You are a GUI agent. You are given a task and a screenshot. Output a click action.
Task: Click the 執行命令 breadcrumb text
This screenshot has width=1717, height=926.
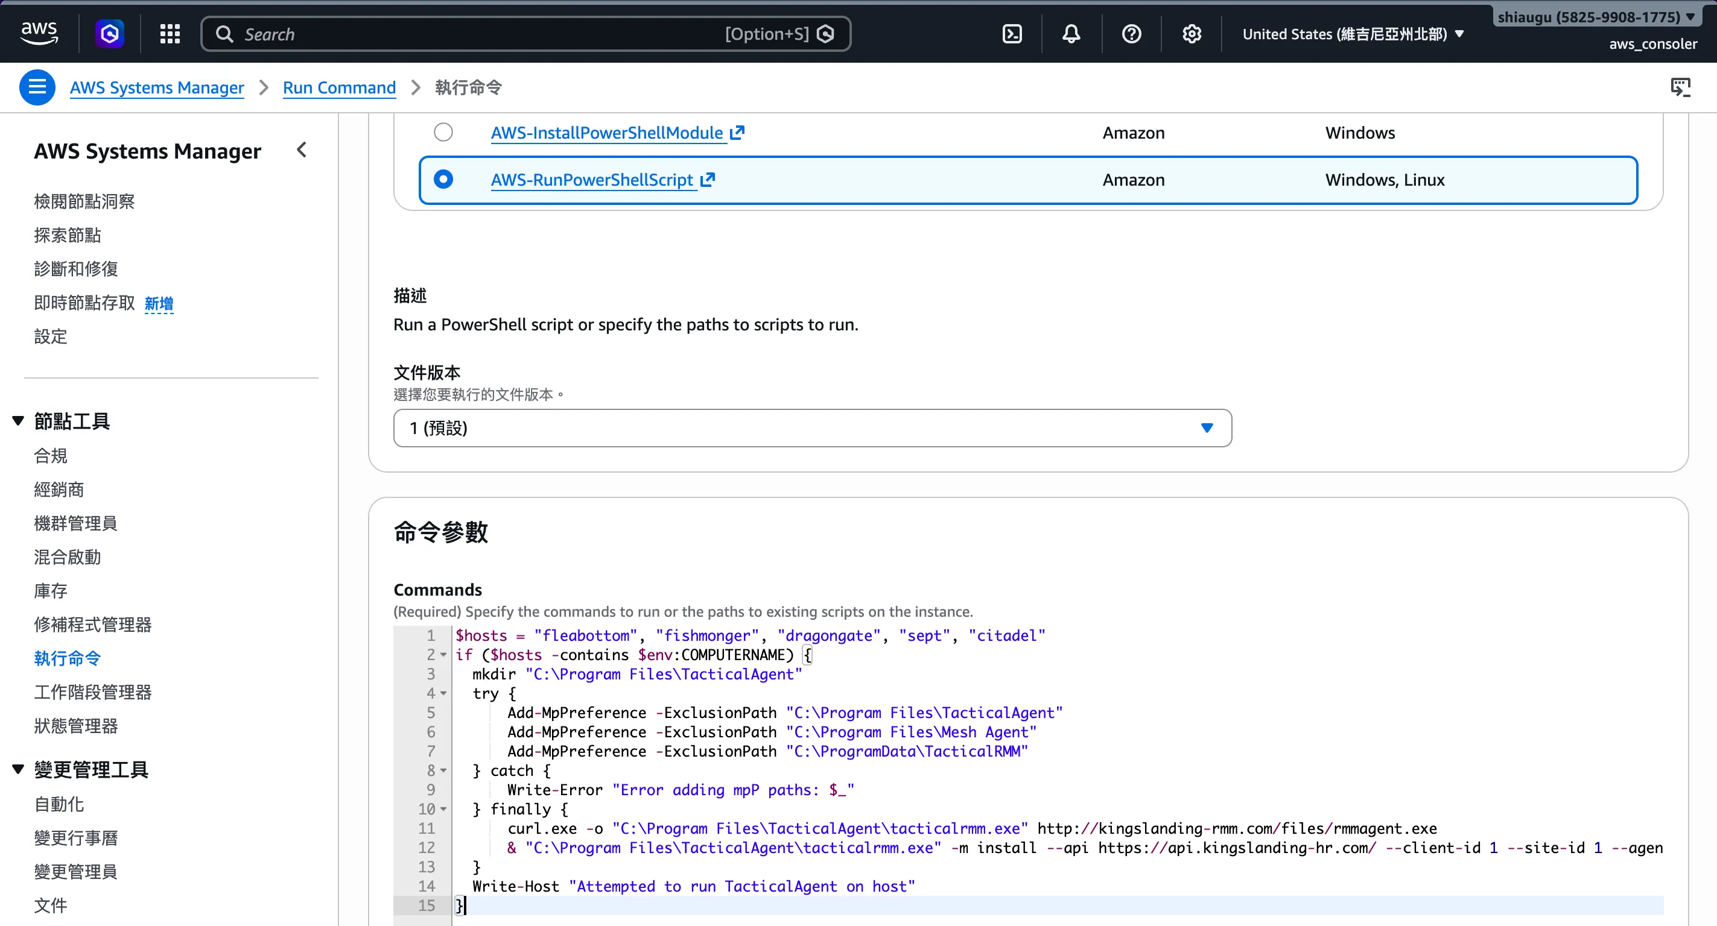click(x=469, y=87)
